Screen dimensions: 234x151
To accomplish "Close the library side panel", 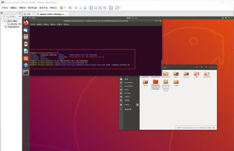I will point(20,13).
